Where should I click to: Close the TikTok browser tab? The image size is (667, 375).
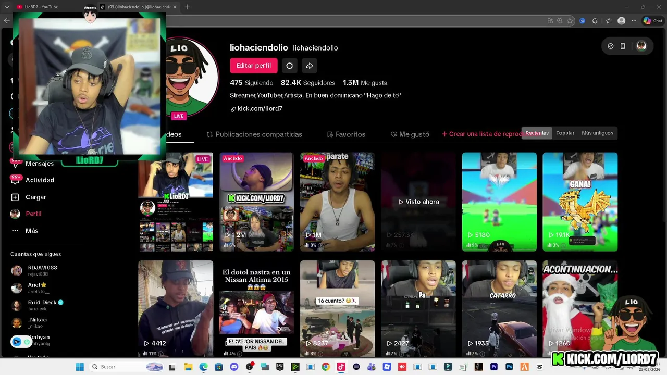click(175, 7)
